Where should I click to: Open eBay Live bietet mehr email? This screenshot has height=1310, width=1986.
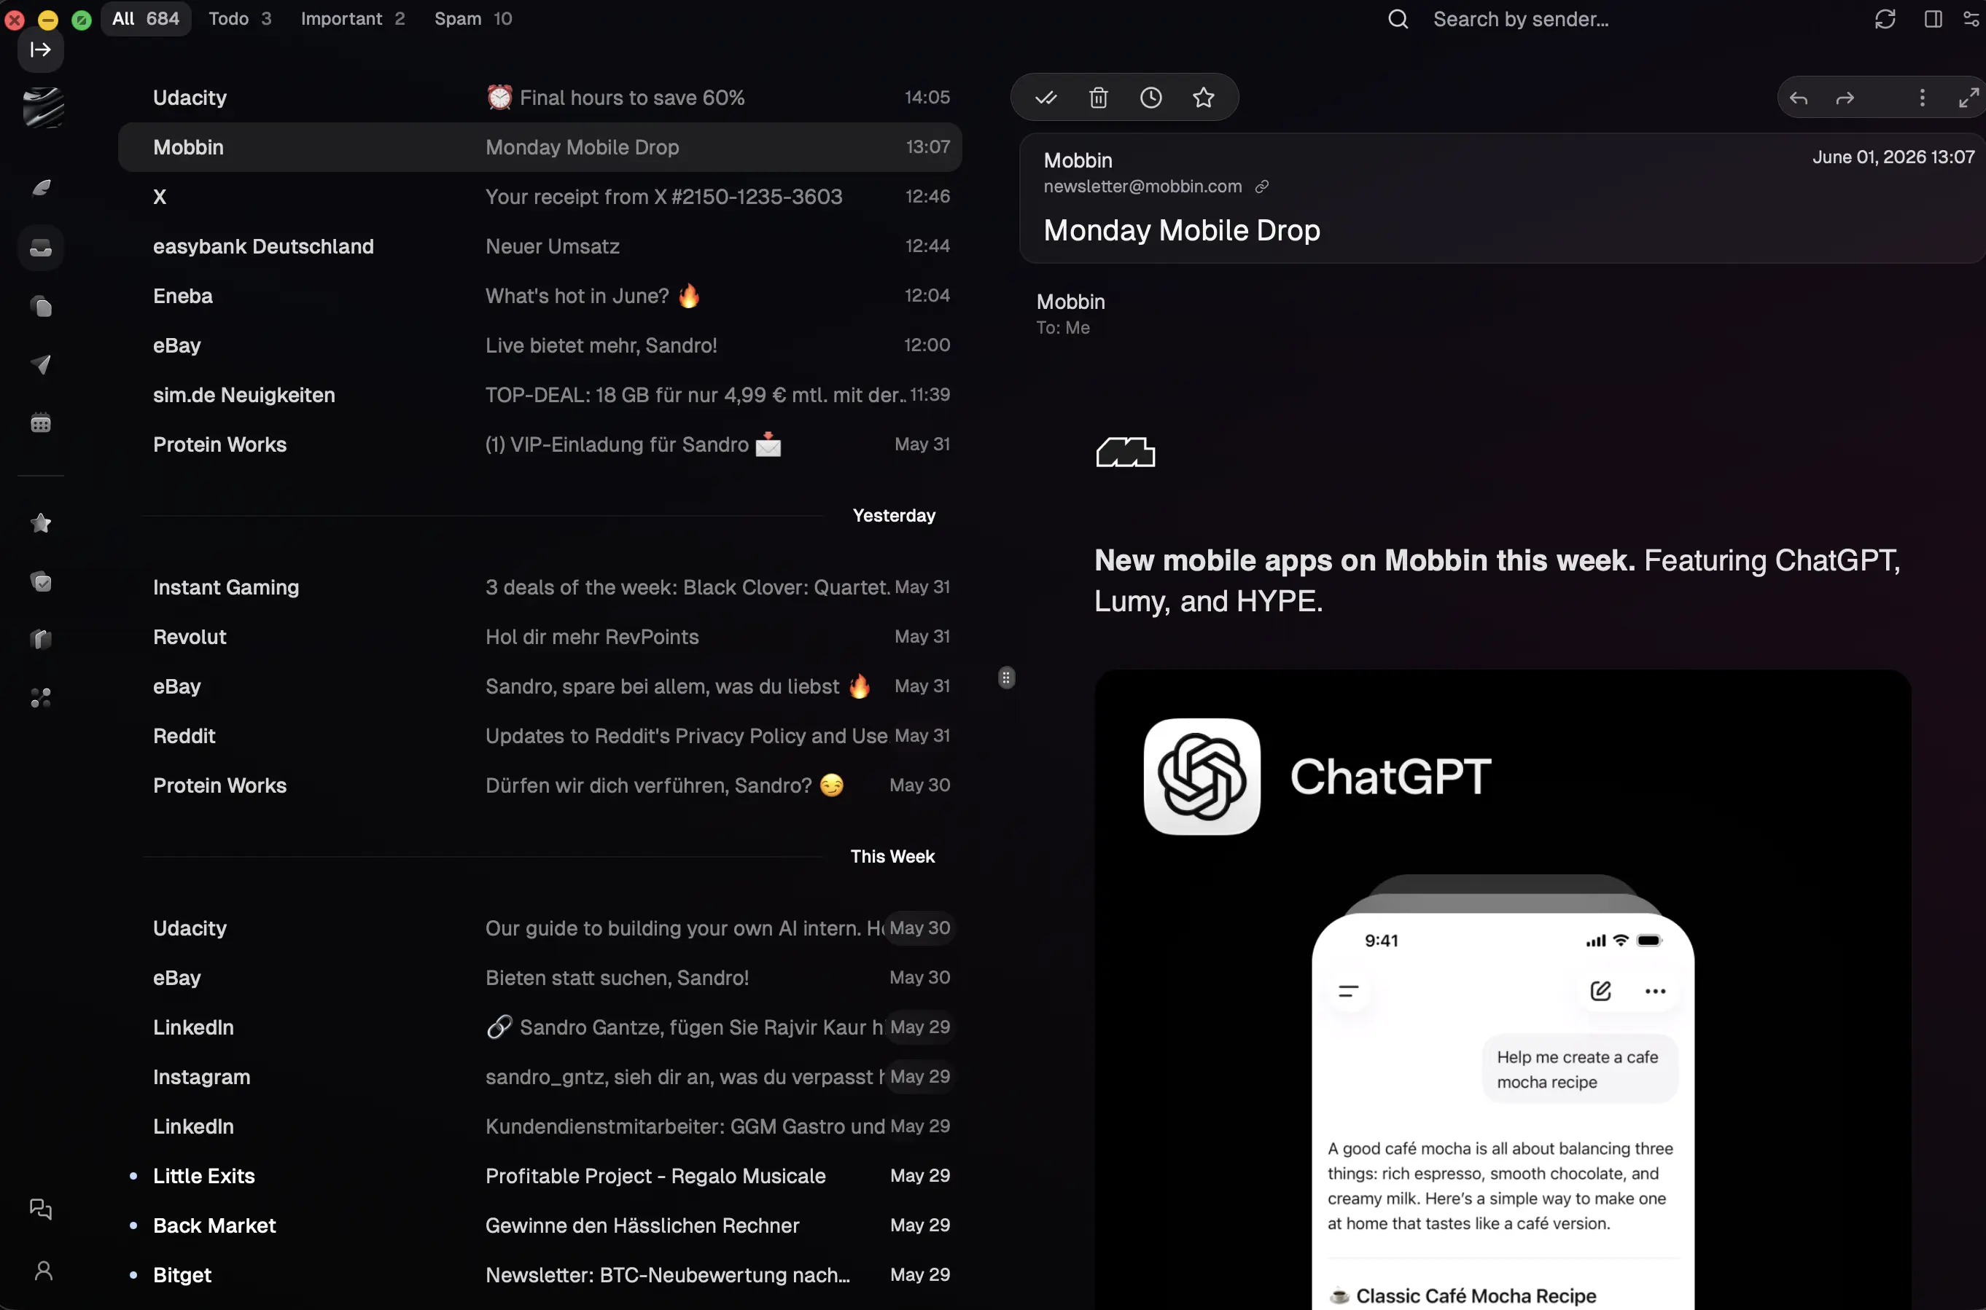(x=540, y=345)
